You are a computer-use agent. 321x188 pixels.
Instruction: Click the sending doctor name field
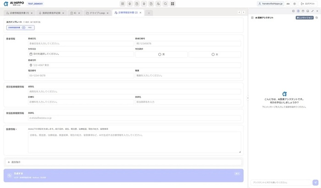click(x=134, y=118)
